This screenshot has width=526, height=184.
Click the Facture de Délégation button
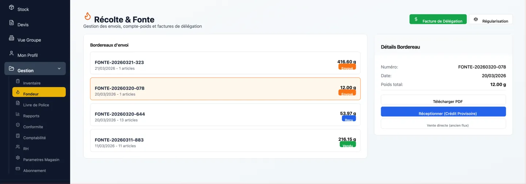coord(438,19)
